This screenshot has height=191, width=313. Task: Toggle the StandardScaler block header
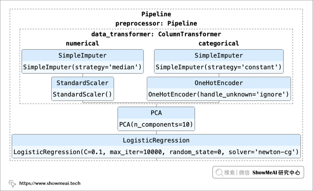[x=83, y=83]
